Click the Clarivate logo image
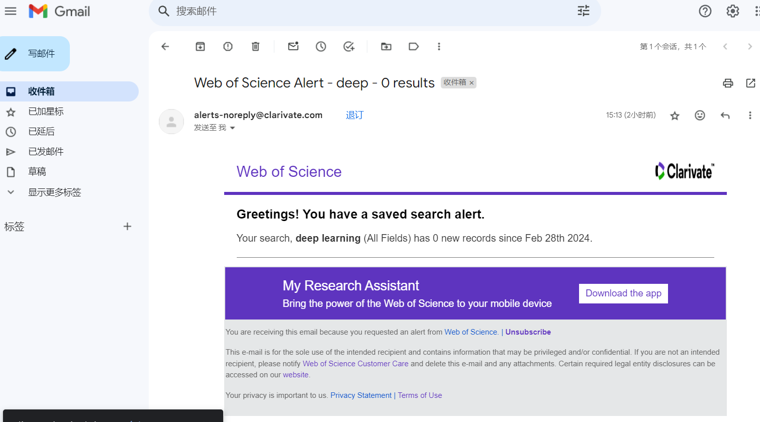 tap(685, 171)
